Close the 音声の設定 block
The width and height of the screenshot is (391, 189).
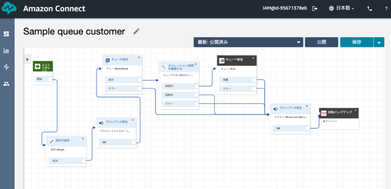coord(83,138)
